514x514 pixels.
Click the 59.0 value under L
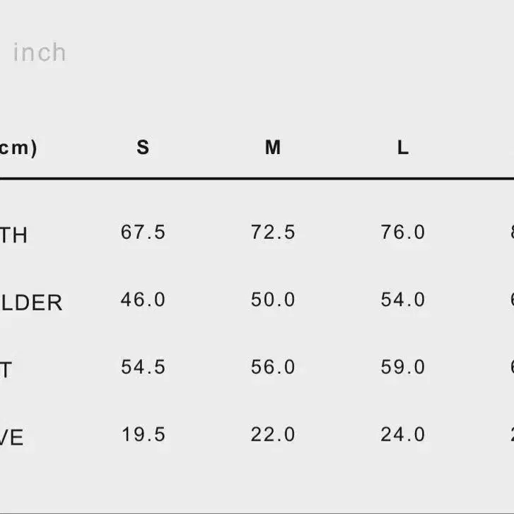coord(403,366)
